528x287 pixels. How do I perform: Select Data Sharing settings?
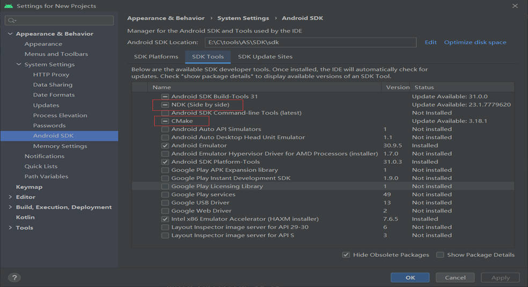pos(53,85)
